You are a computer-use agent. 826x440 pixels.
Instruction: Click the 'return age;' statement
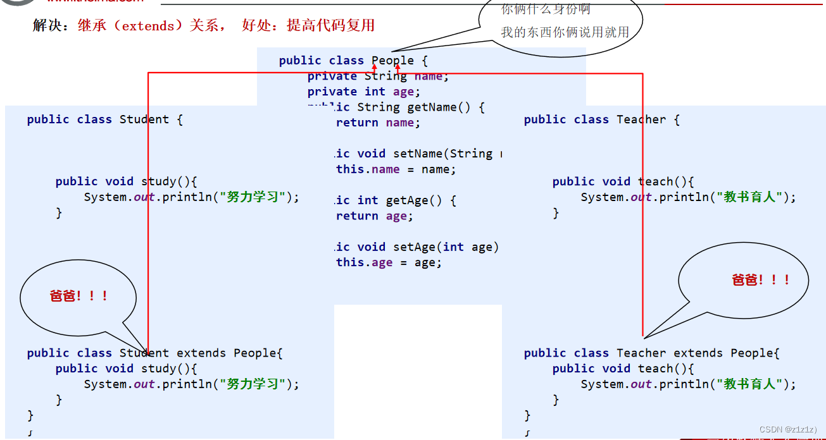[374, 216]
